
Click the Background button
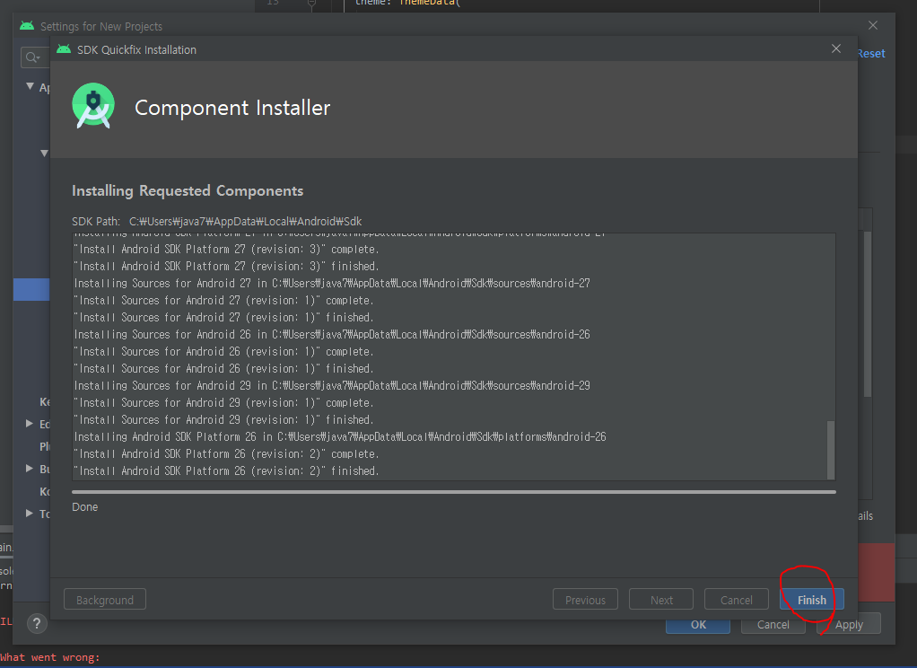point(105,600)
